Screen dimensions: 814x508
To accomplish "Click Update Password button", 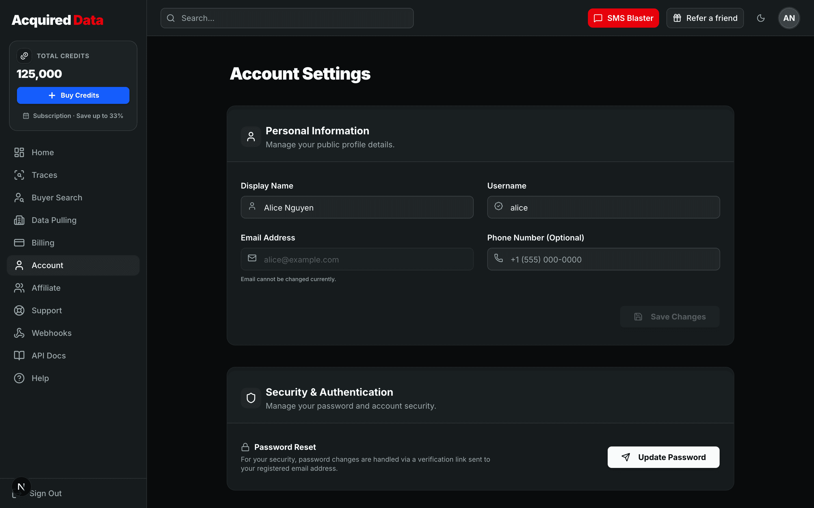I will click(663, 457).
